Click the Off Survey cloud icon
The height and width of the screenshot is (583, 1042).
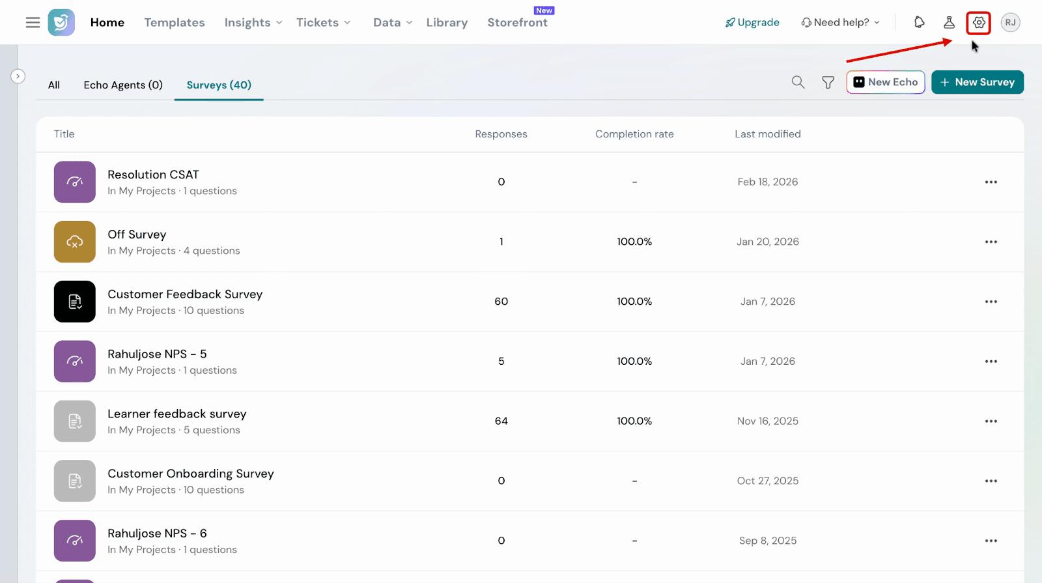pyautogui.click(x=75, y=242)
